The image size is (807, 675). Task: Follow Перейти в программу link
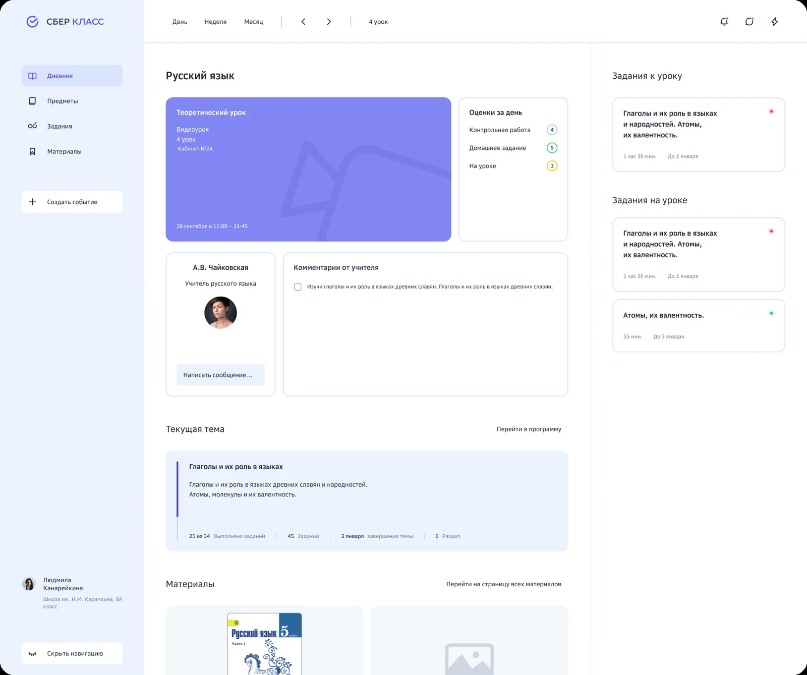529,429
